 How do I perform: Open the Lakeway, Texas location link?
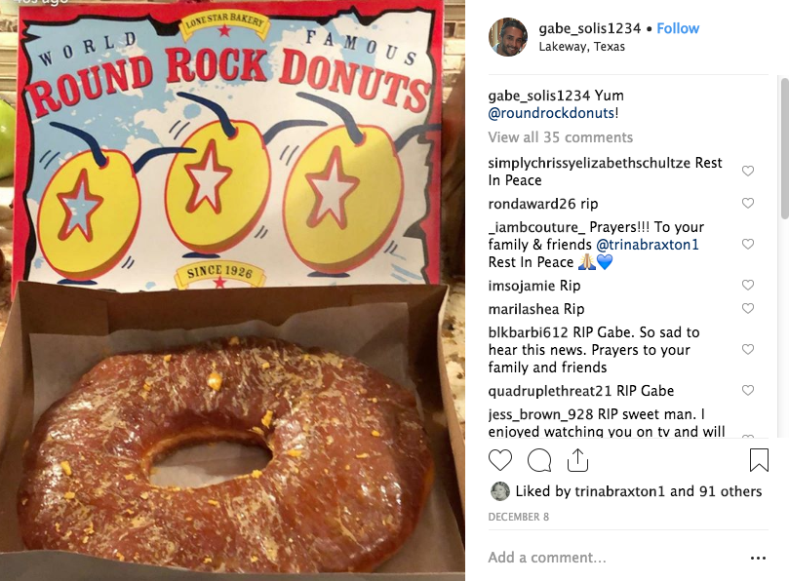pos(581,47)
